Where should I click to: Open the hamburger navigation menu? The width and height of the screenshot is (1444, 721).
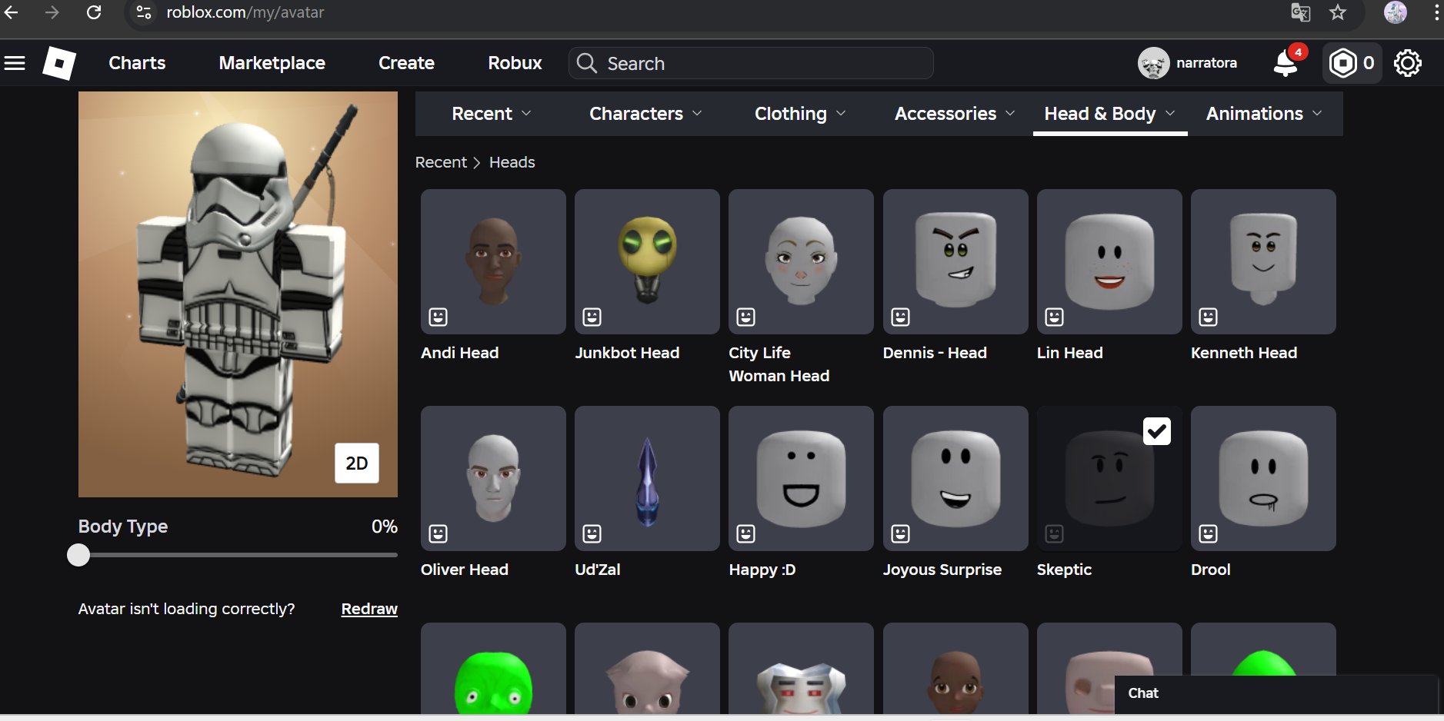coord(15,63)
